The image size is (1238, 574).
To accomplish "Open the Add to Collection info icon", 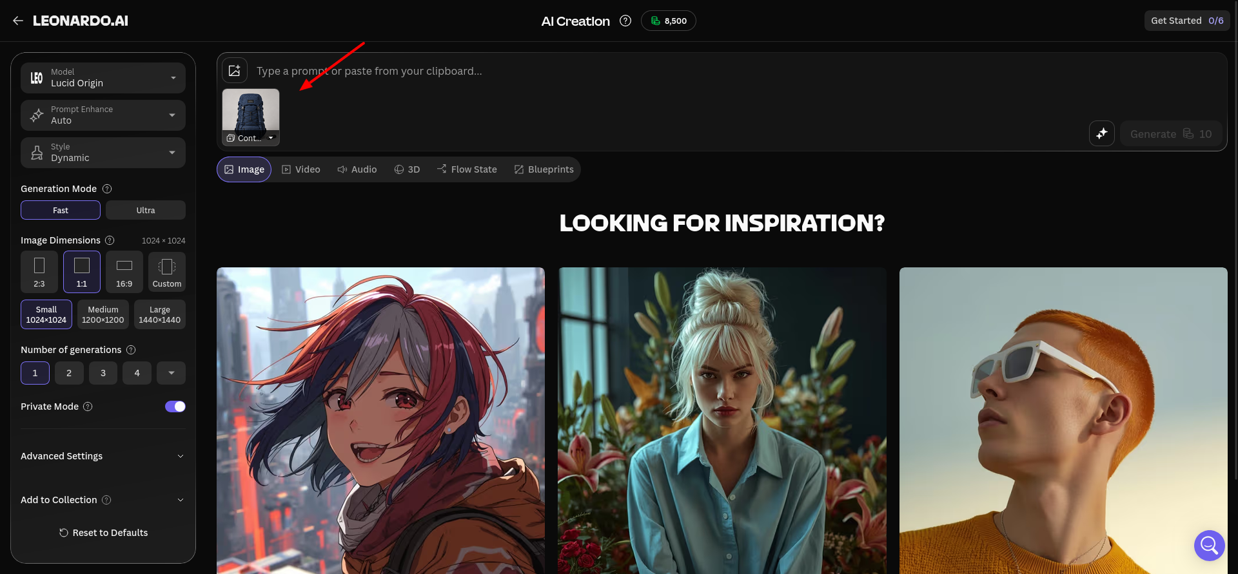I will point(107,500).
